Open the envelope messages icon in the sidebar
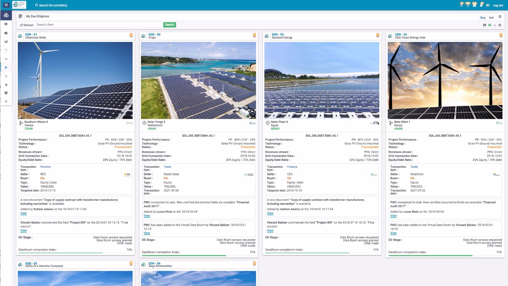The height and width of the screenshot is (286, 508). pyautogui.click(x=6, y=33)
